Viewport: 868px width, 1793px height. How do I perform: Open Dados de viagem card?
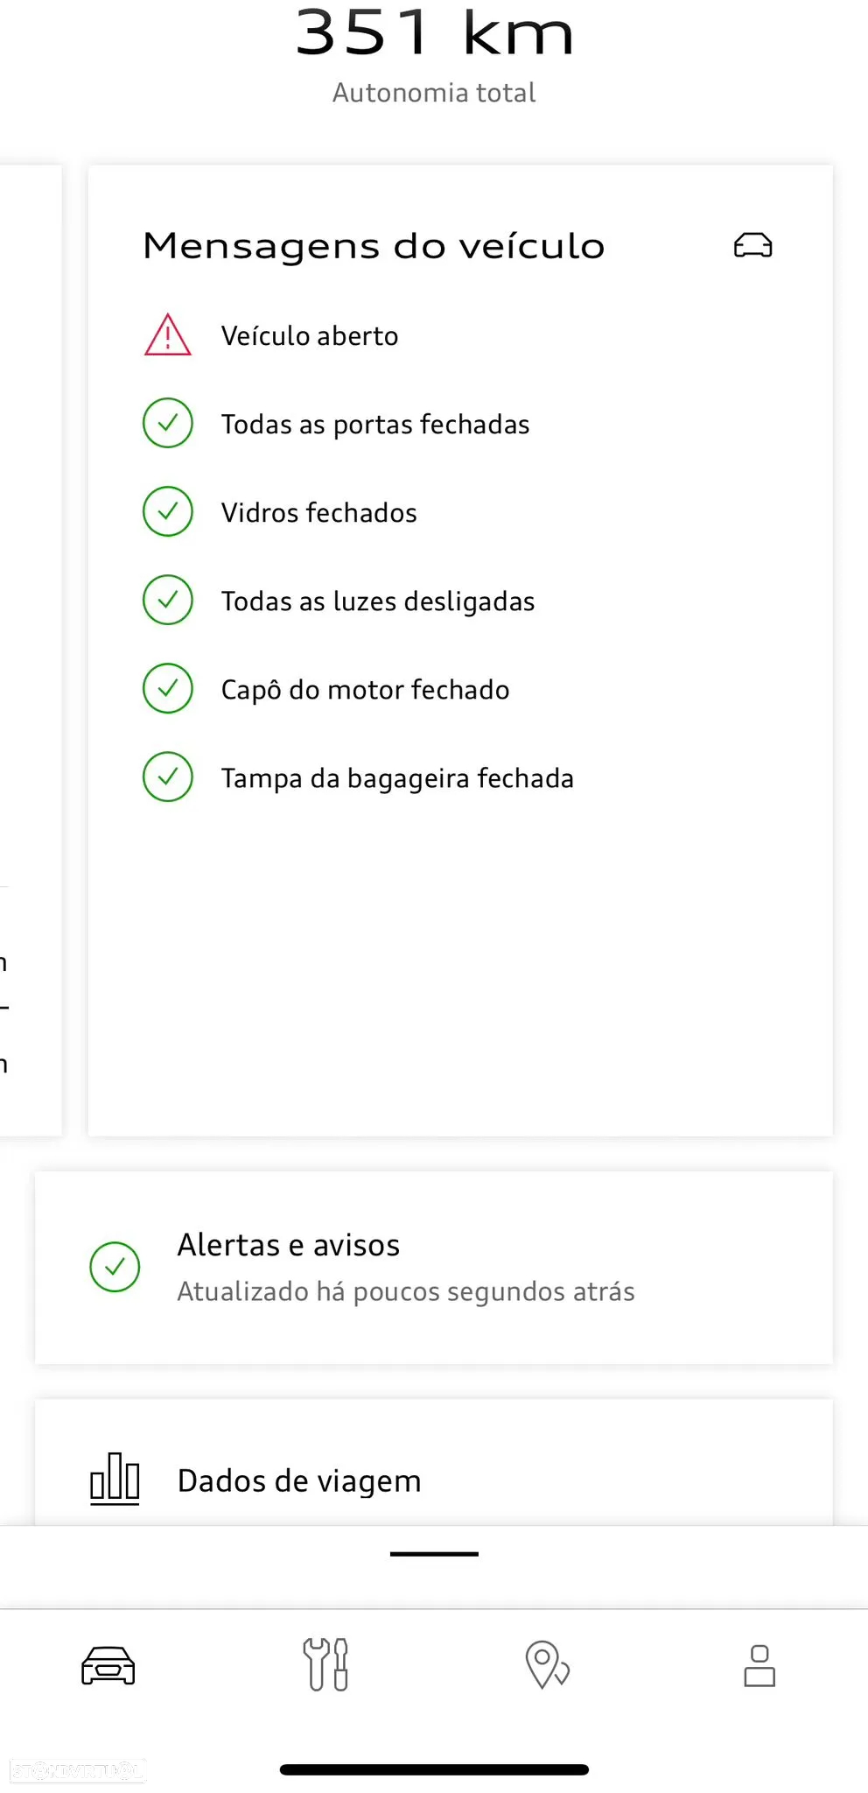coord(434,1463)
